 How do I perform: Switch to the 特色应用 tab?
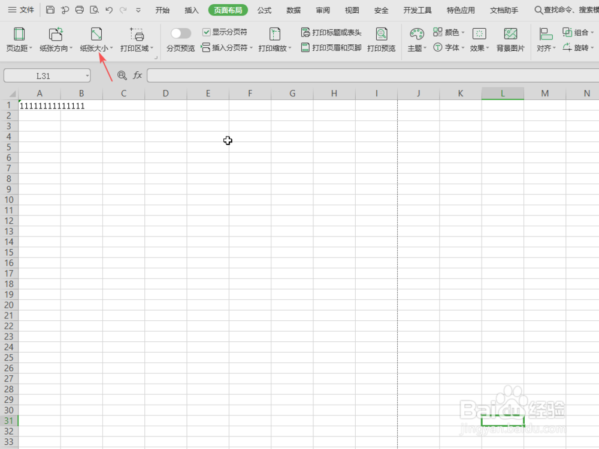tap(461, 10)
